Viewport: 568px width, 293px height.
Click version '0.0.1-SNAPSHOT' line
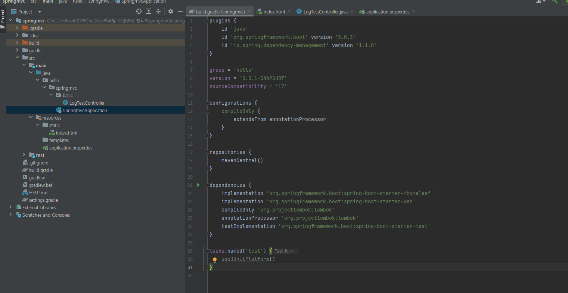click(x=248, y=78)
